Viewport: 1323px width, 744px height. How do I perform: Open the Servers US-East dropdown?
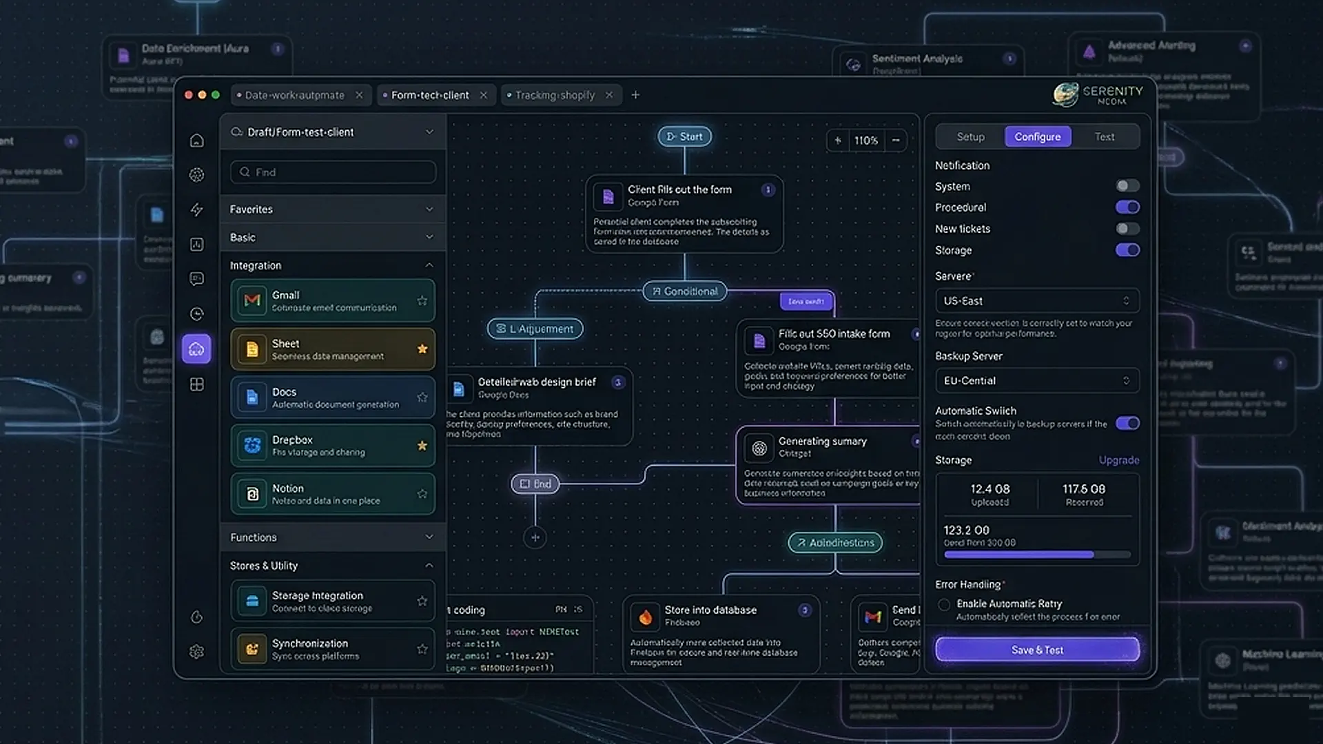point(1037,300)
